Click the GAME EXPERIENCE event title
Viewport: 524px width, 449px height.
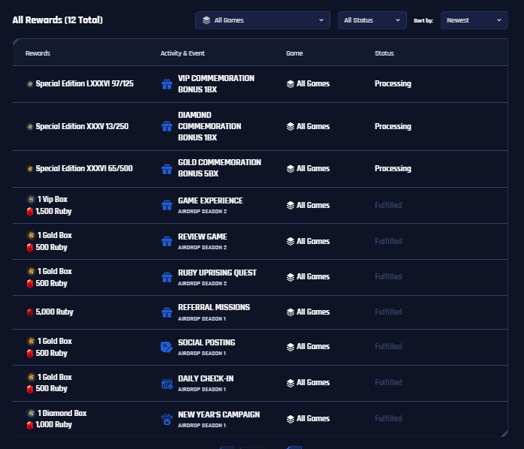[x=210, y=200]
